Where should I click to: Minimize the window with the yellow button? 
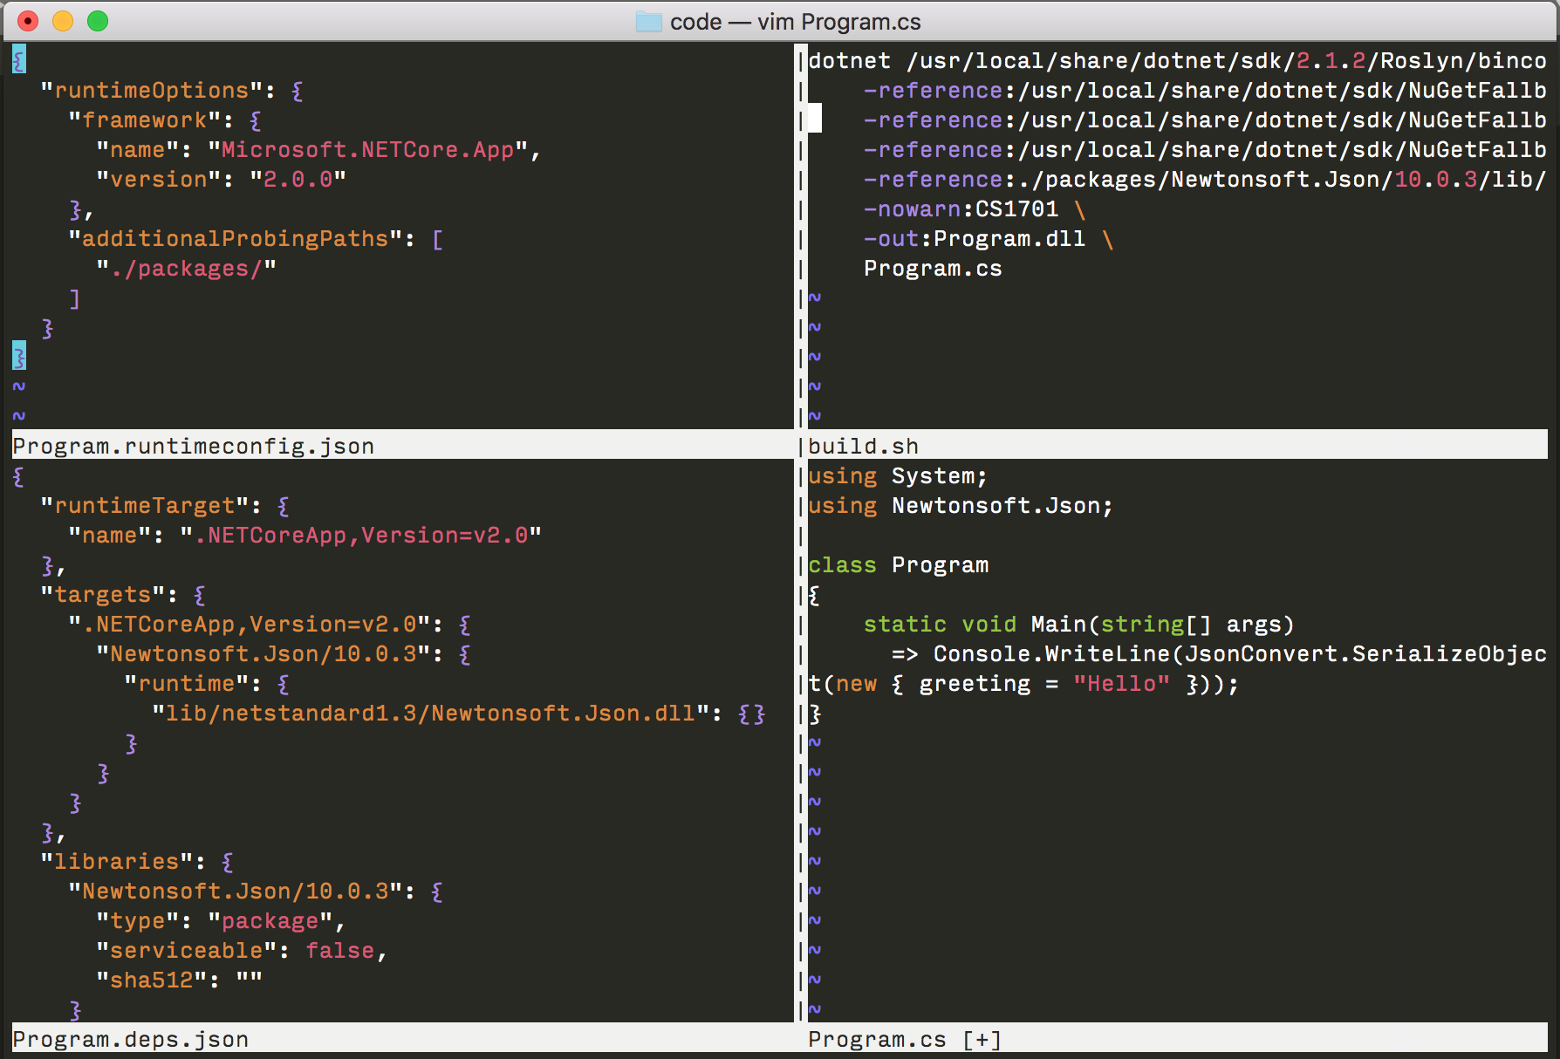tap(63, 21)
